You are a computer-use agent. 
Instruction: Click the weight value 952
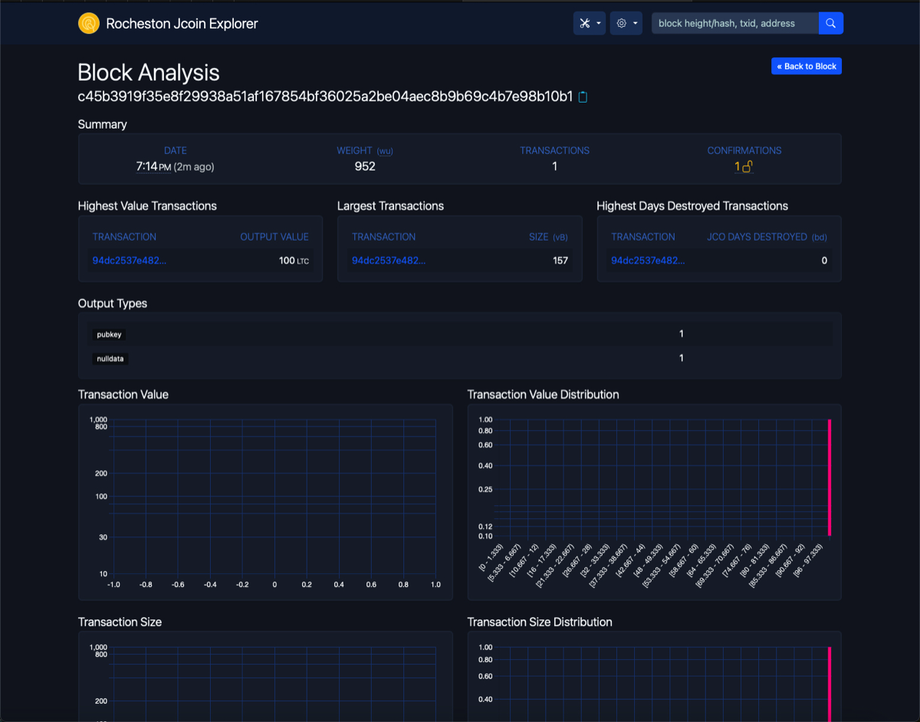point(365,166)
